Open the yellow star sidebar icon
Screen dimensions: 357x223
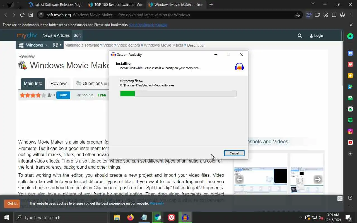pyautogui.click(x=350, y=76)
